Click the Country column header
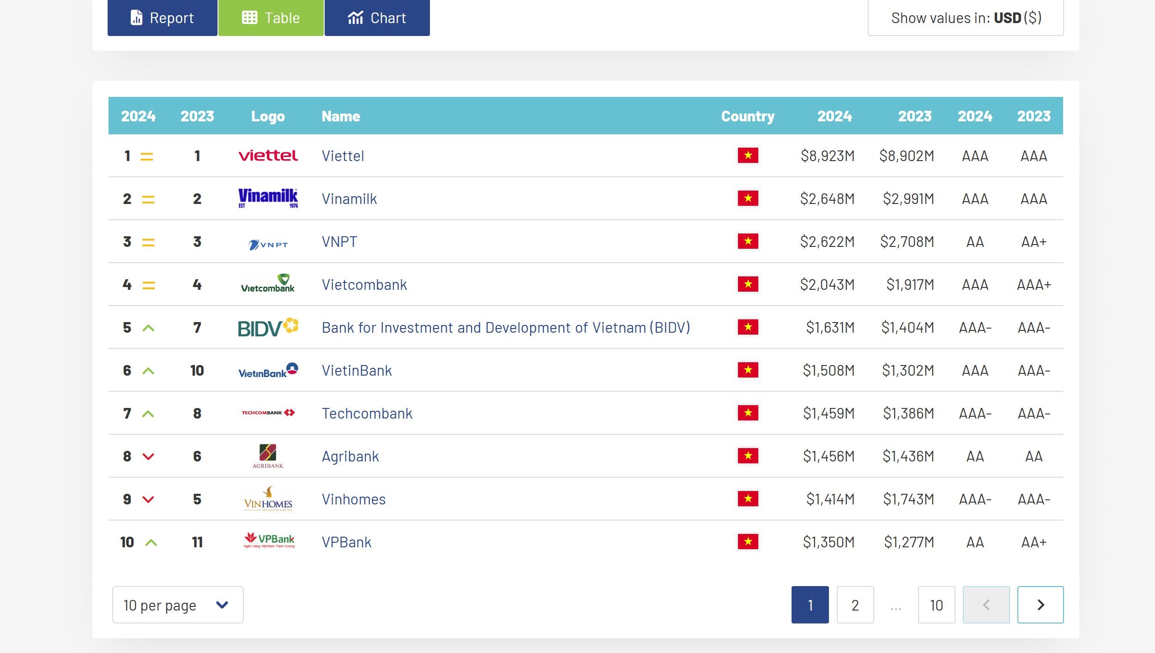 [x=748, y=116]
